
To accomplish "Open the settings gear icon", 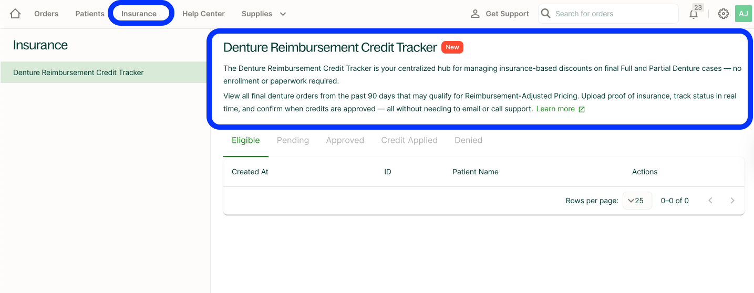I will click(x=724, y=14).
